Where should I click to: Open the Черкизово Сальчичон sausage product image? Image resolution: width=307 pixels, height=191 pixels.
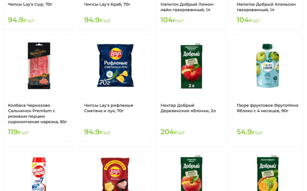coord(39,66)
